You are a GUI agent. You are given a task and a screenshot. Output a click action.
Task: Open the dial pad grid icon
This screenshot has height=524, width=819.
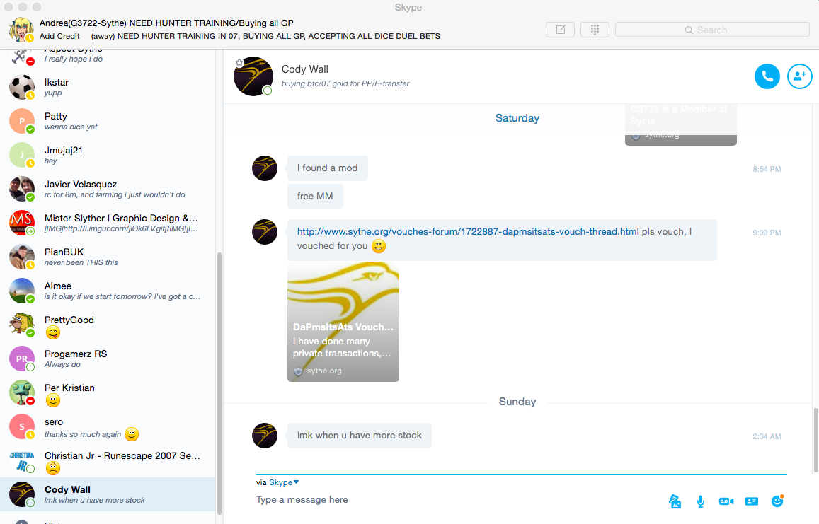pos(595,30)
